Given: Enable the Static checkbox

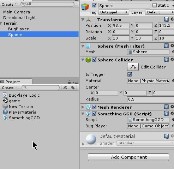Looking at the screenshot, I should pyautogui.click(x=155, y=5).
